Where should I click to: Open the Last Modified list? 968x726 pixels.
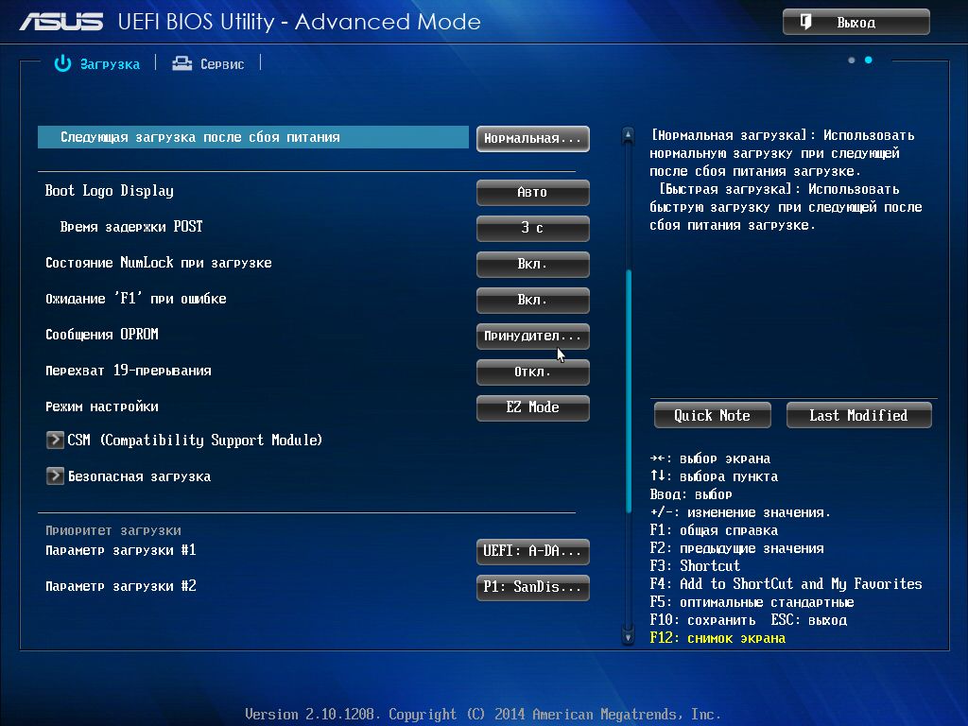(x=858, y=416)
